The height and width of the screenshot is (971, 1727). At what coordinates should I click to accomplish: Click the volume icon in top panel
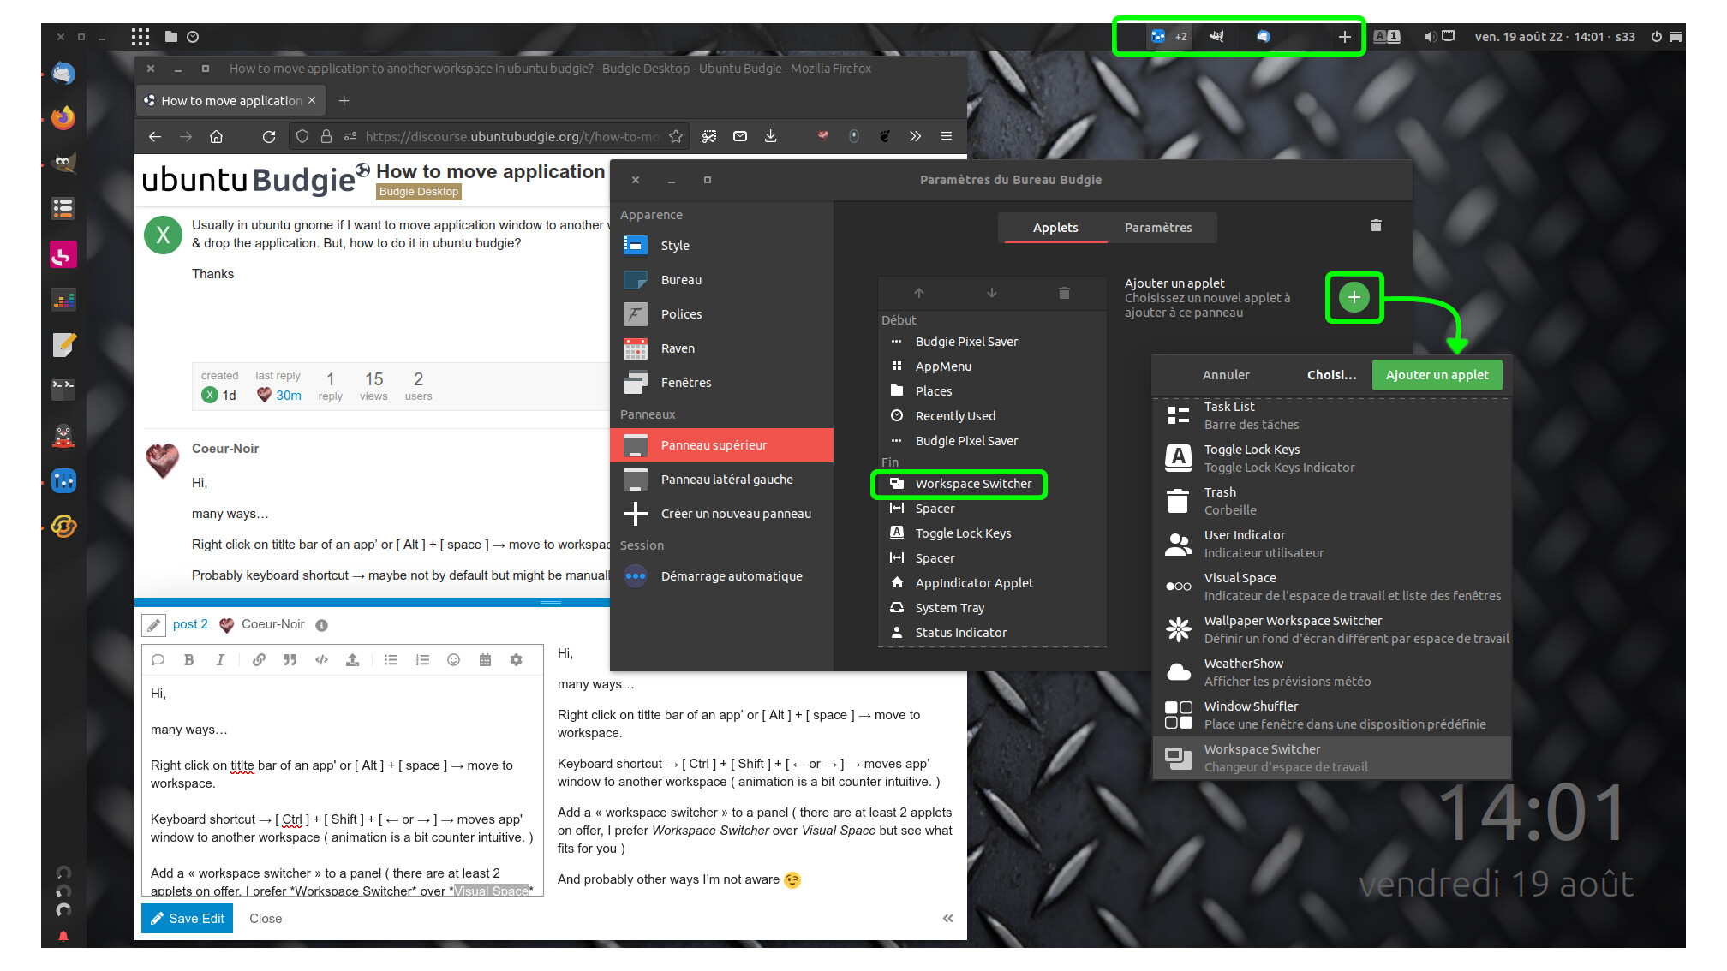(1430, 37)
